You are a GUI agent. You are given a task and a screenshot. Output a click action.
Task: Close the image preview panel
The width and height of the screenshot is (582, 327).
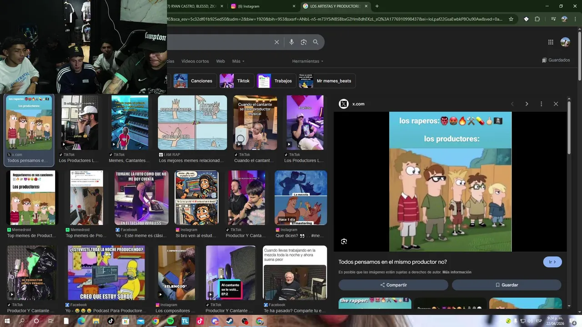tap(556, 104)
